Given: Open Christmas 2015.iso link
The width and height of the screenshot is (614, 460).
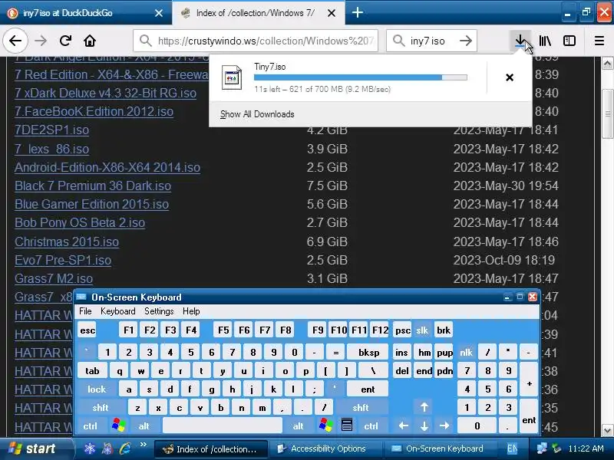Looking at the screenshot, I should (67, 242).
